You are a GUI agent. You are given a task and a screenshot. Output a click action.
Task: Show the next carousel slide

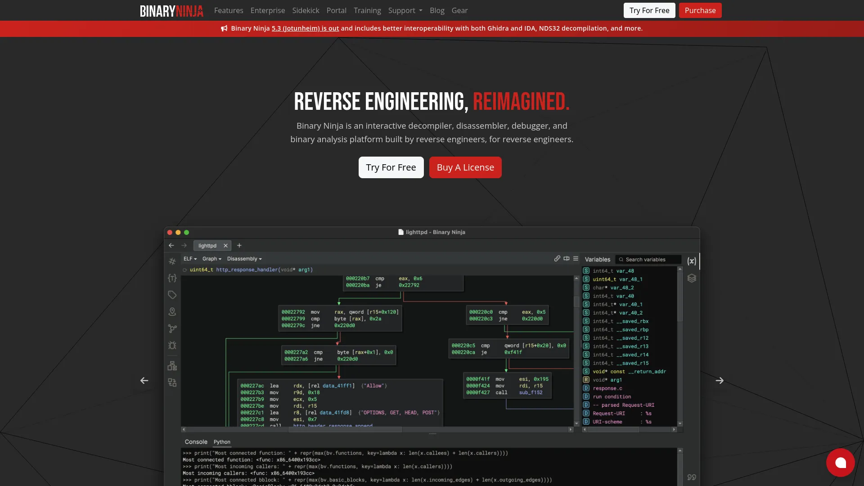pyautogui.click(x=720, y=381)
